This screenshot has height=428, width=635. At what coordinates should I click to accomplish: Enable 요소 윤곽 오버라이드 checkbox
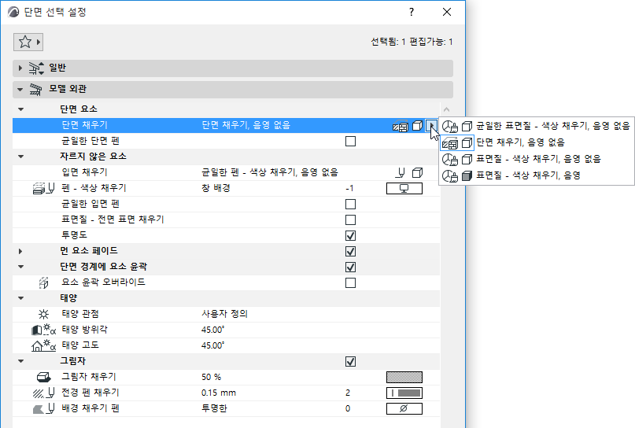[350, 282]
